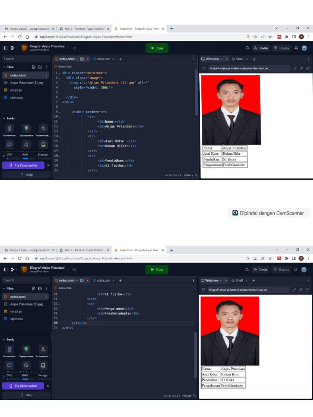The width and height of the screenshot is (313, 417).
Task: Expand the CPU RAM Storage resources row, upper screenshot
Action: coord(4,156)
